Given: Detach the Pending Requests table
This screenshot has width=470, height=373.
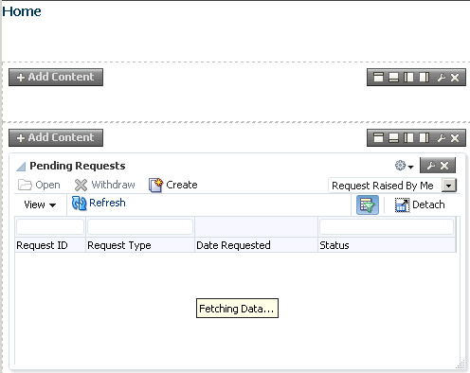Looking at the screenshot, I should tap(420, 205).
